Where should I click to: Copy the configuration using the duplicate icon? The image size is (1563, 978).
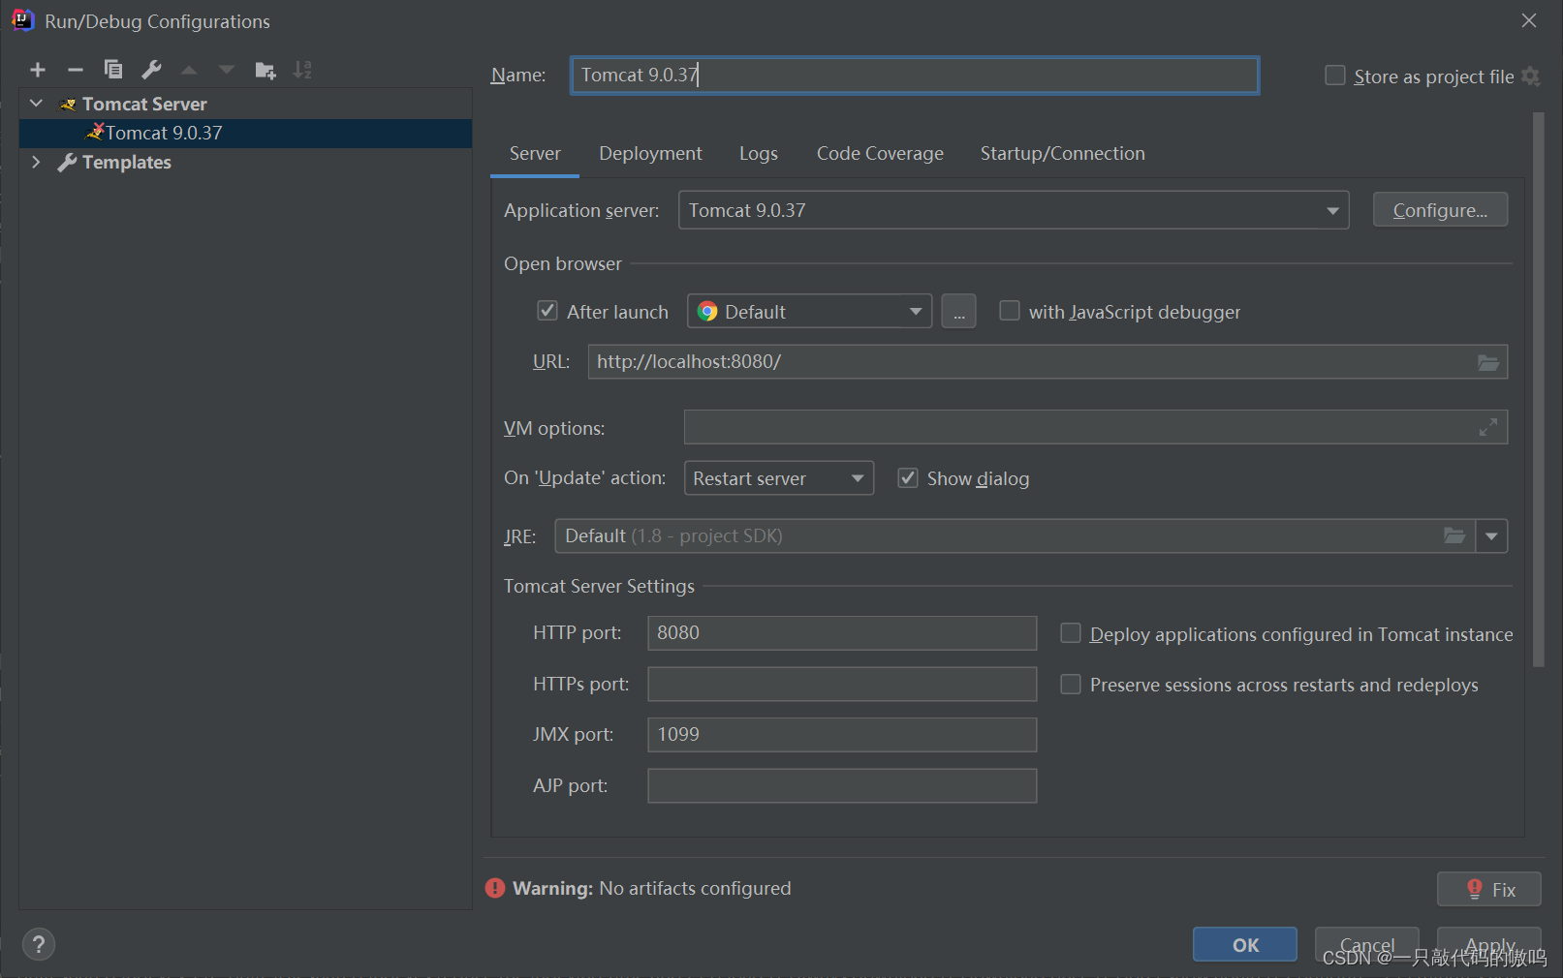click(113, 70)
